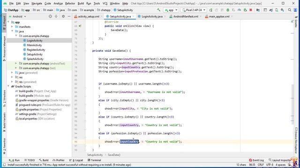Open the Android project view dropdown
This screenshot has width=300, height=168.
(x=17, y=17)
